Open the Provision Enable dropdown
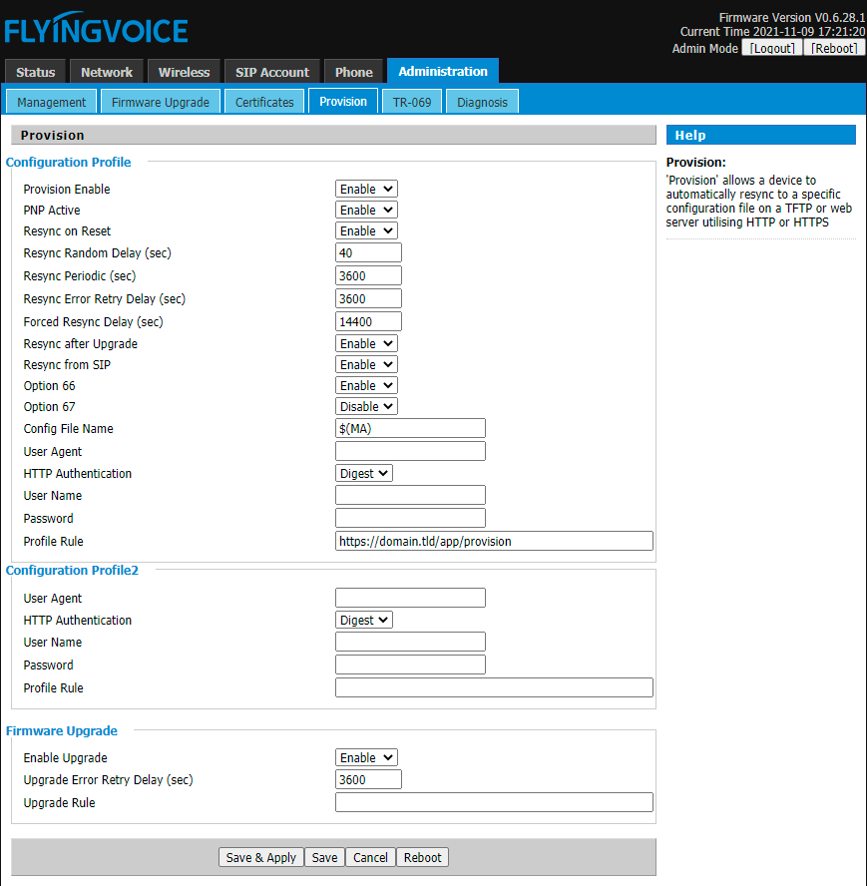867x886 pixels. pos(365,189)
